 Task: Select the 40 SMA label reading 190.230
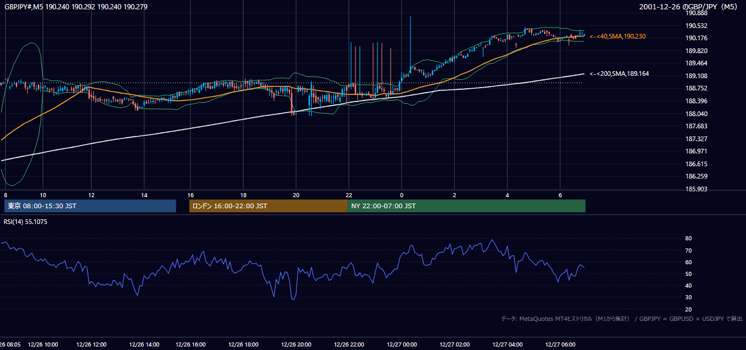618,36
